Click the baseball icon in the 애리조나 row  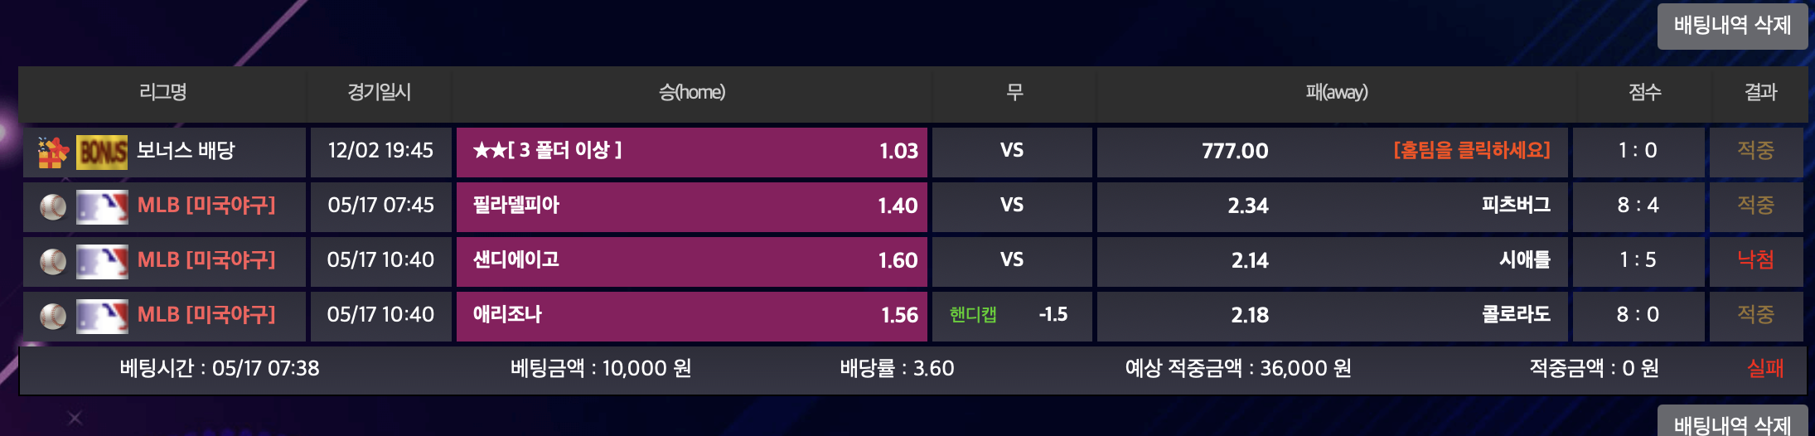coord(53,316)
